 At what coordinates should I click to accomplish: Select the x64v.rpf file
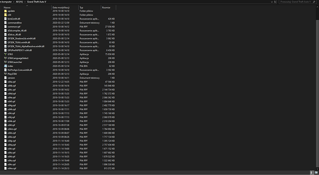tap(12, 164)
